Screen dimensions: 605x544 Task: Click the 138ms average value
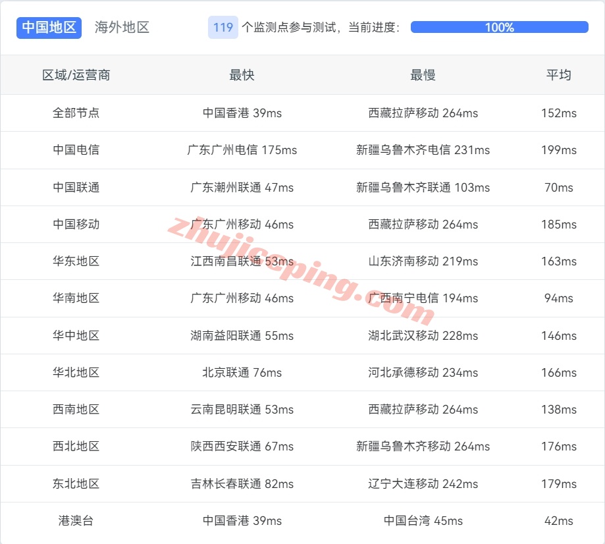pos(559,410)
